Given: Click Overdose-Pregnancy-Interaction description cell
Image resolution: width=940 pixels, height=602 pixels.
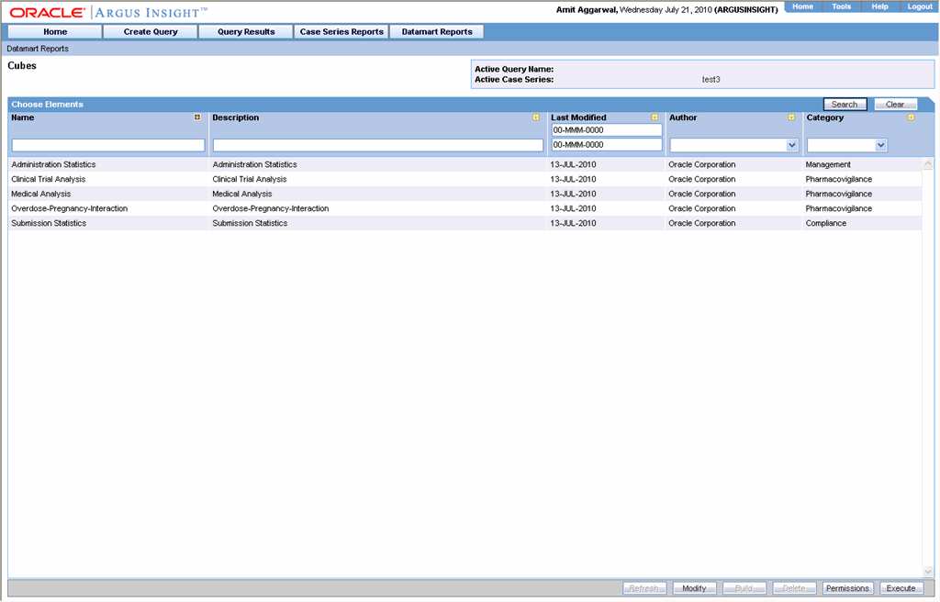Looking at the screenshot, I should point(271,208).
